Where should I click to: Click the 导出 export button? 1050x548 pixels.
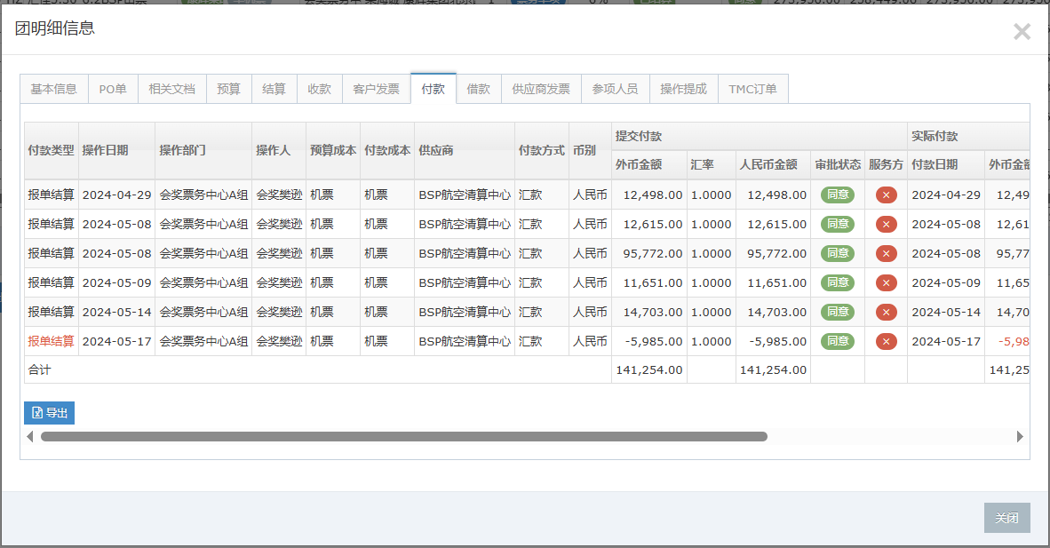point(49,413)
